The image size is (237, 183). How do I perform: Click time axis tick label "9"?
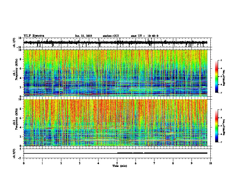coord(192,163)
